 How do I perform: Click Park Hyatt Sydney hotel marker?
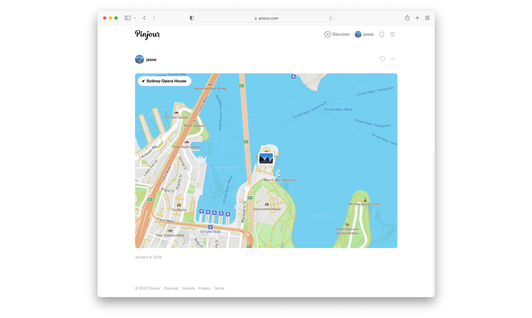pos(186,142)
